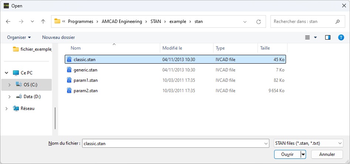Image resolution: width=350 pixels, height=164 pixels.
Task: Open the STAN files type filter dropdown
Action: 309,143
